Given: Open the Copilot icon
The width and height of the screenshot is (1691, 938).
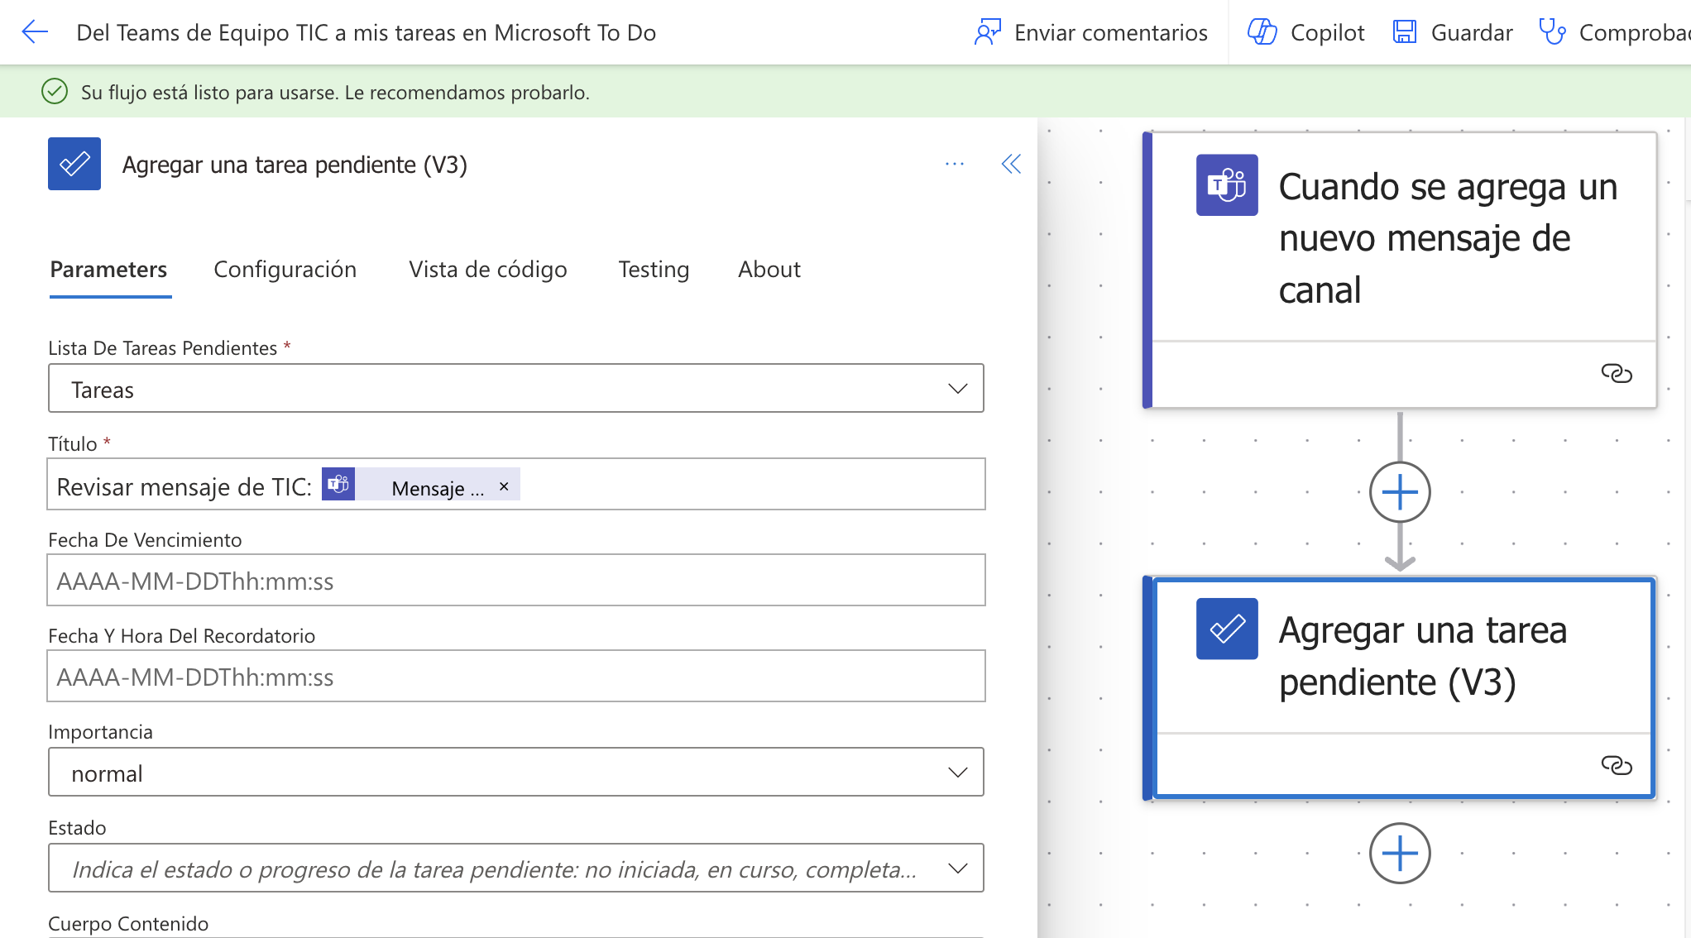Looking at the screenshot, I should (1262, 32).
